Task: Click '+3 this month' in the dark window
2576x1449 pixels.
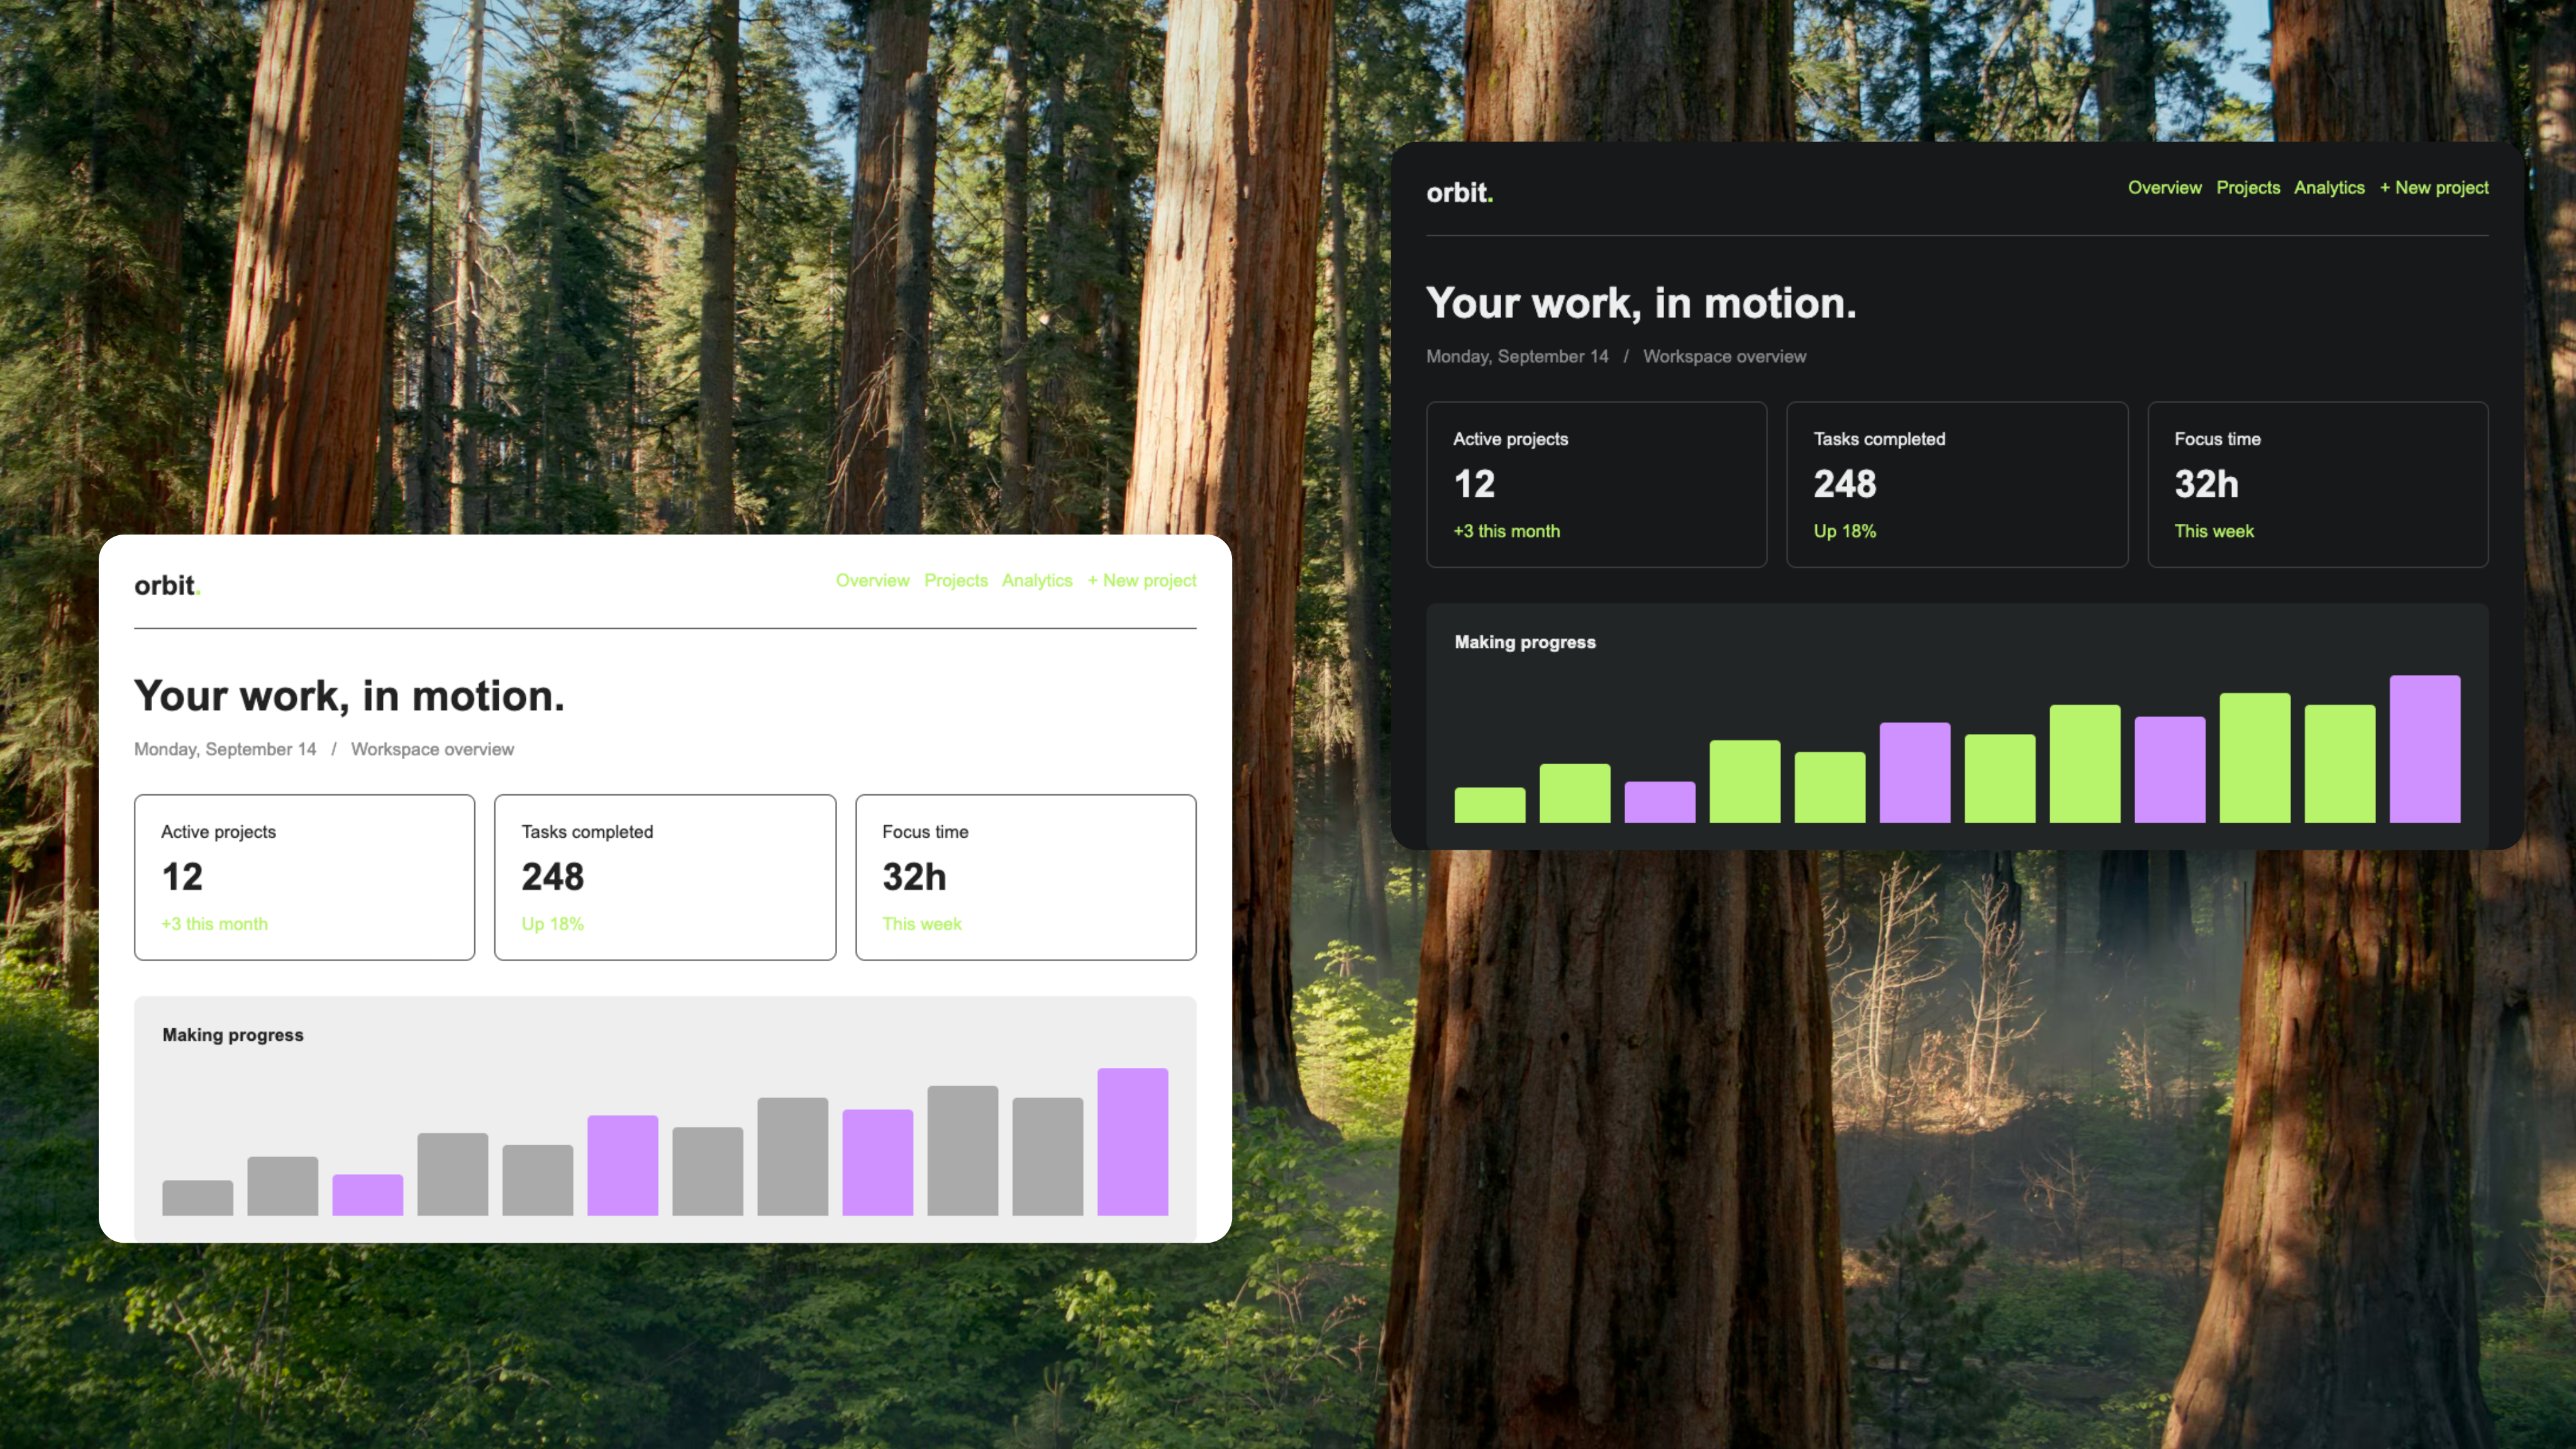Action: (x=1506, y=531)
